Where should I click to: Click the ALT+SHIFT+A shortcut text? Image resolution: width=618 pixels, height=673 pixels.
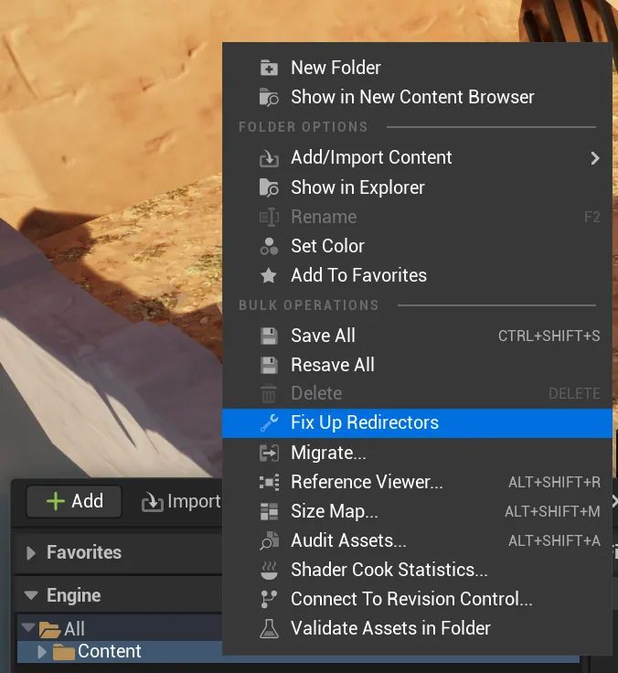coord(555,540)
